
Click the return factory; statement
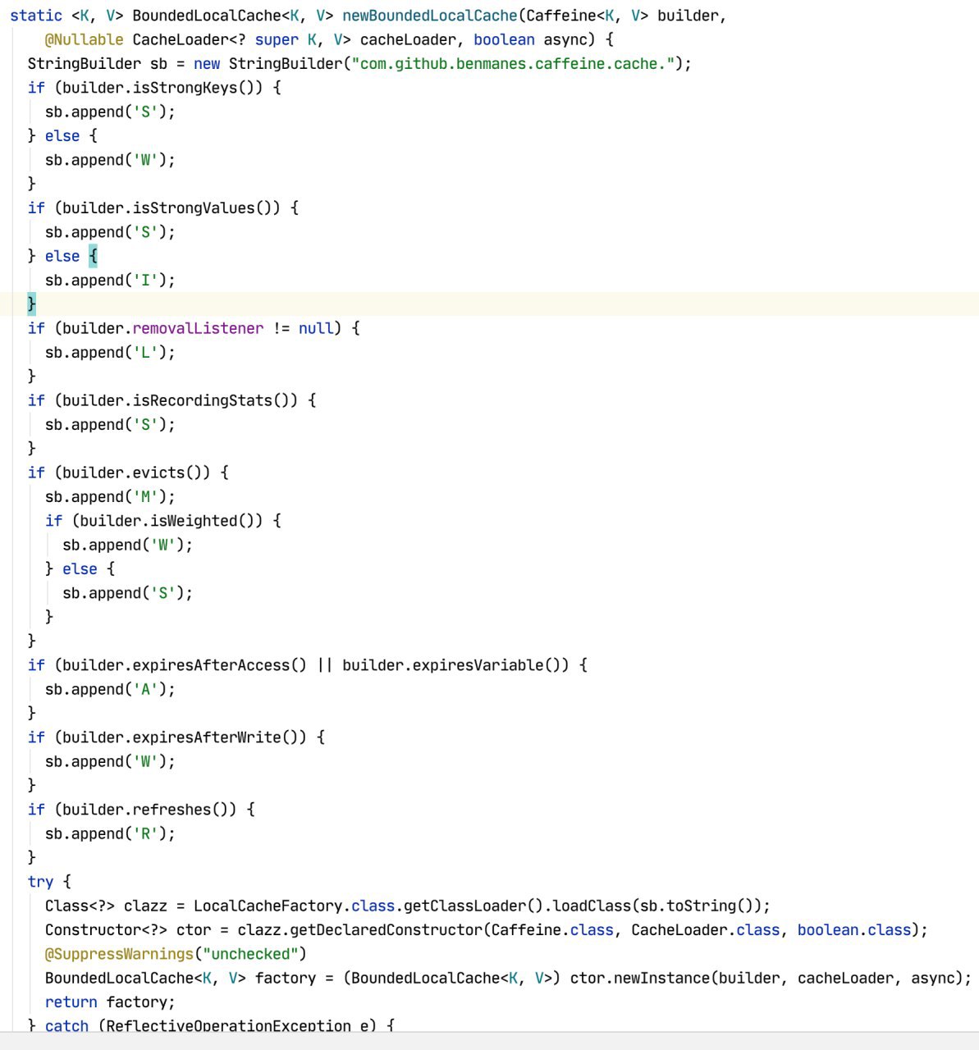pyautogui.click(x=111, y=1002)
